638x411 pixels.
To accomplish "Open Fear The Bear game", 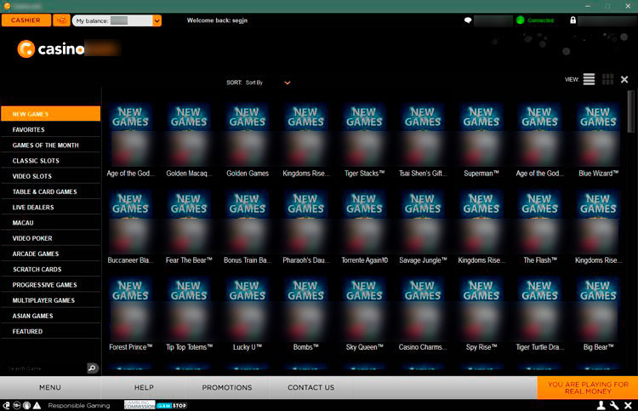I will (189, 227).
